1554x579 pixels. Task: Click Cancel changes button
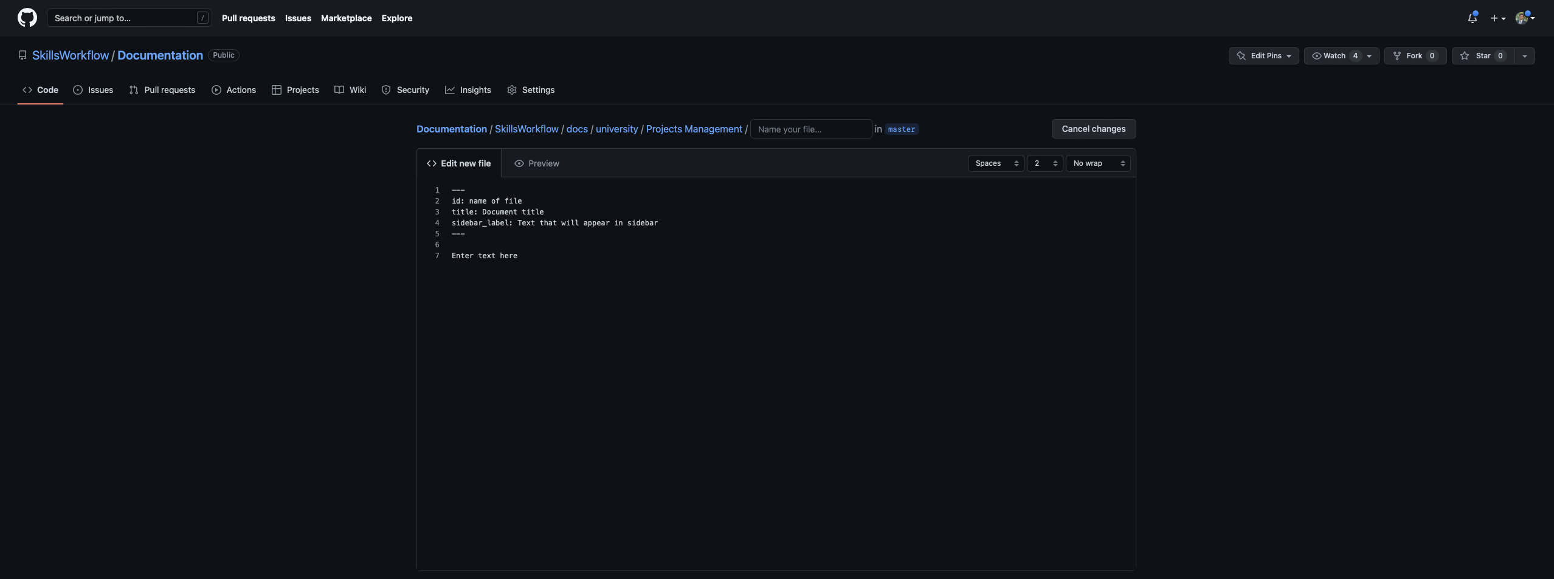(1093, 129)
